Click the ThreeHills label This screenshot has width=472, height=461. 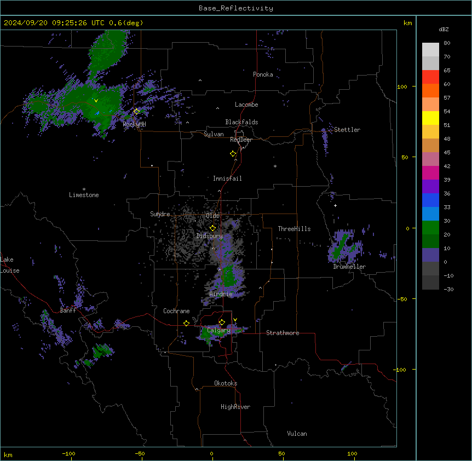(294, 229)
